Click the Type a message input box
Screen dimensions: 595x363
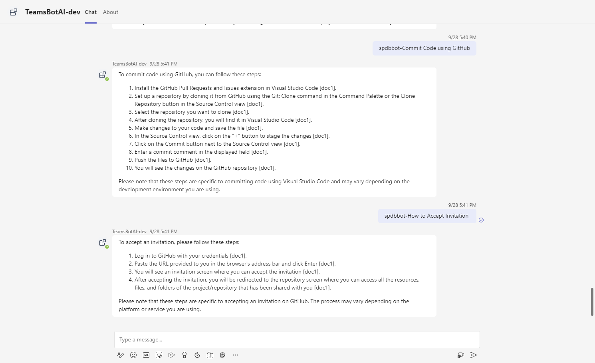coord(297,339)
